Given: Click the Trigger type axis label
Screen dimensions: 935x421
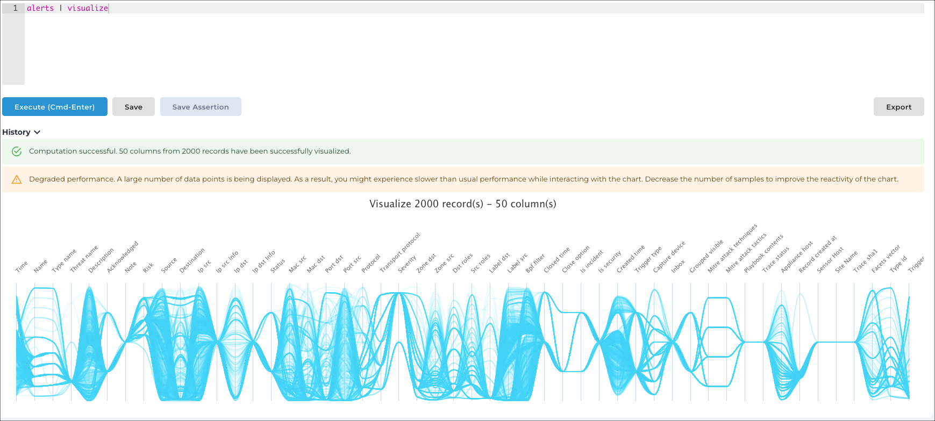Looking at the screenshot, I should coord(648,259).
